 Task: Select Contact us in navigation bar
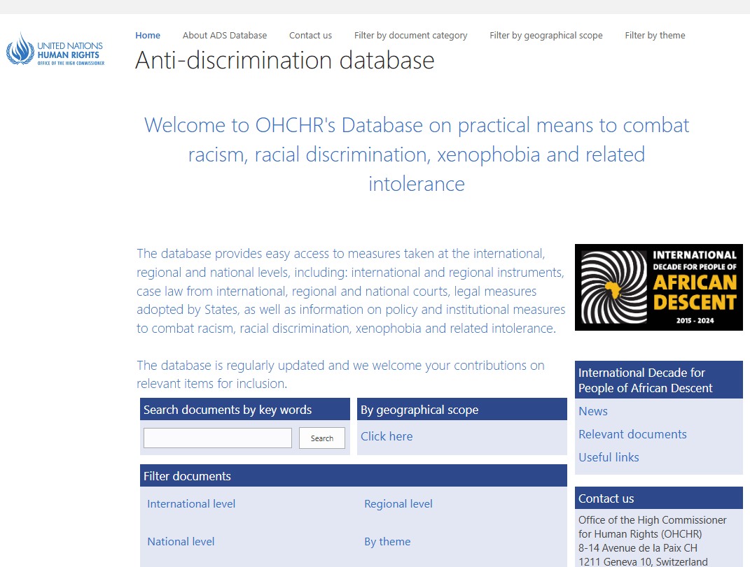(310, 36)
